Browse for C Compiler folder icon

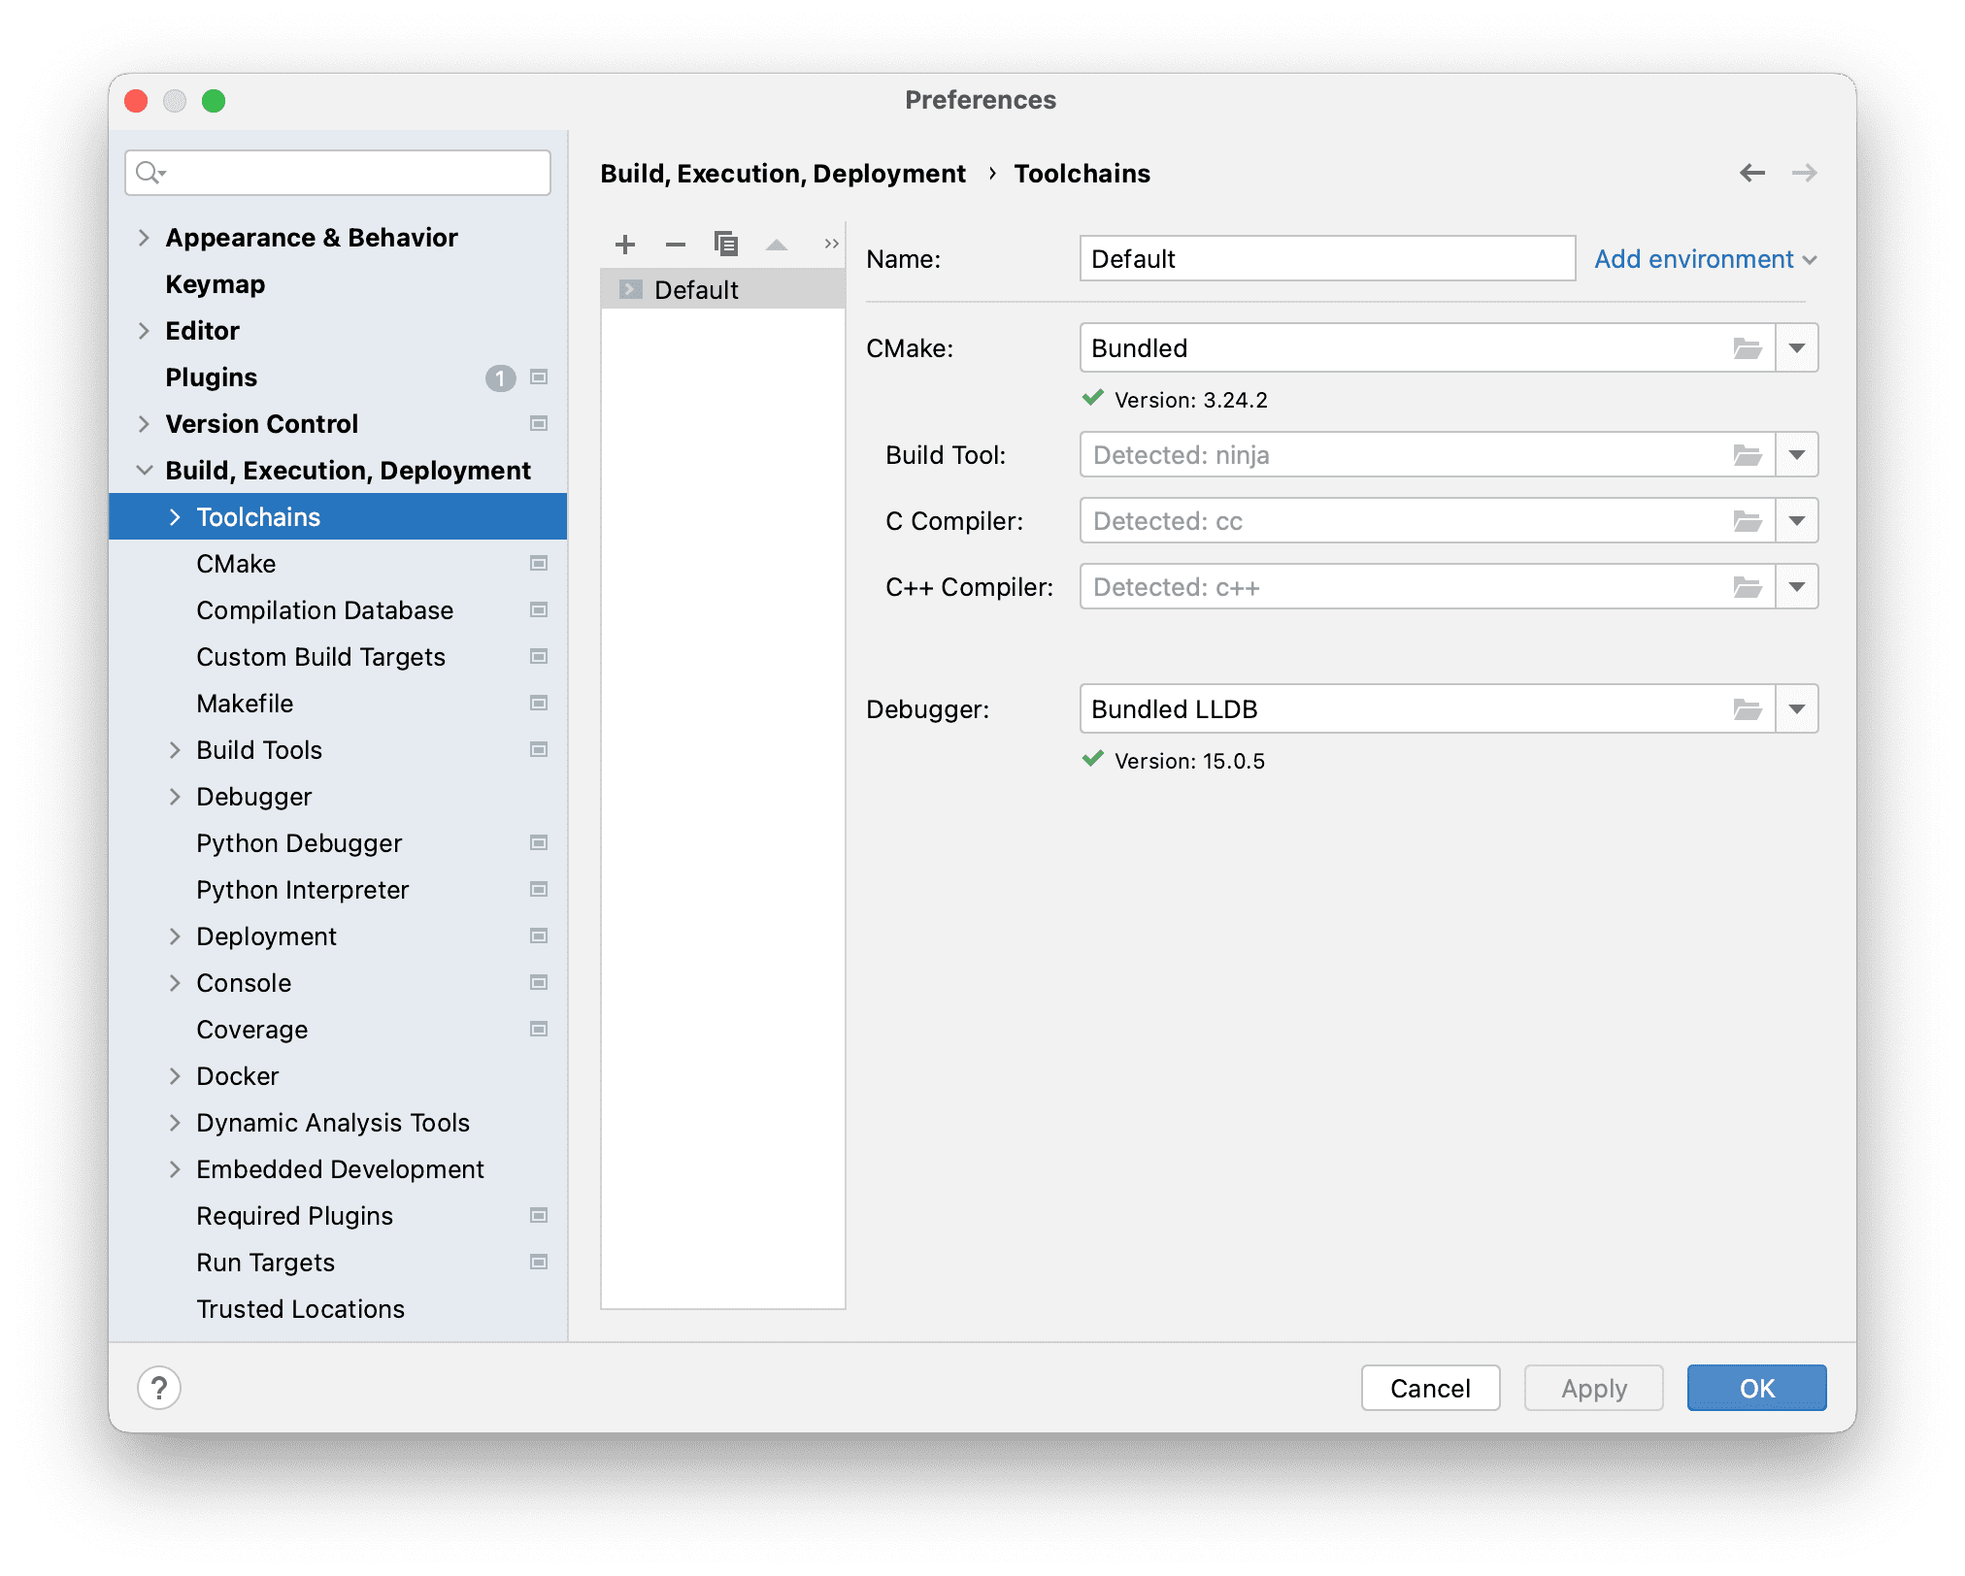(1748, 521)
